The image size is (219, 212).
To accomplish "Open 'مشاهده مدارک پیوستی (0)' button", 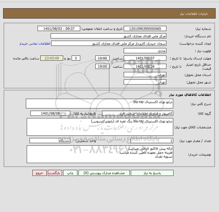I will [104, 173].
